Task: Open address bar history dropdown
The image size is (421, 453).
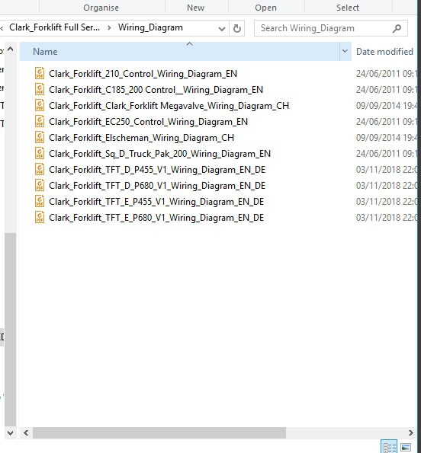Action: (x=222, y=29)
